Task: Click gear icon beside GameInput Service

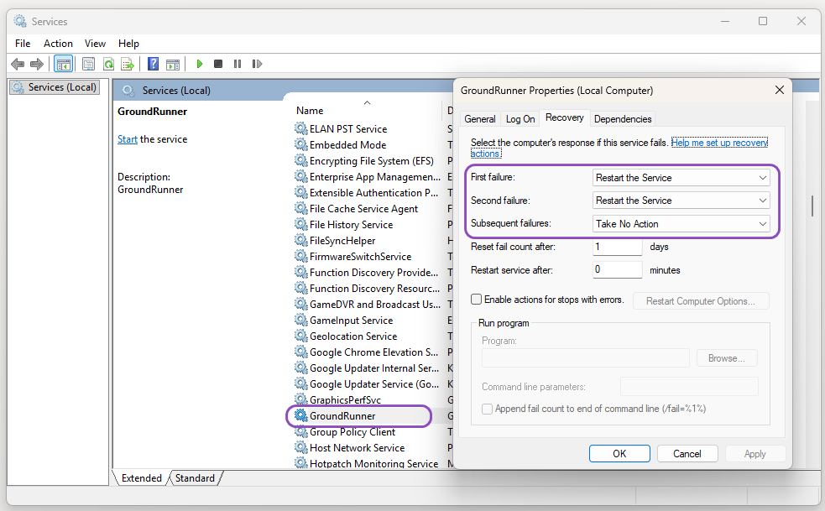Action: pyautogui.click(x=301, y=320)
